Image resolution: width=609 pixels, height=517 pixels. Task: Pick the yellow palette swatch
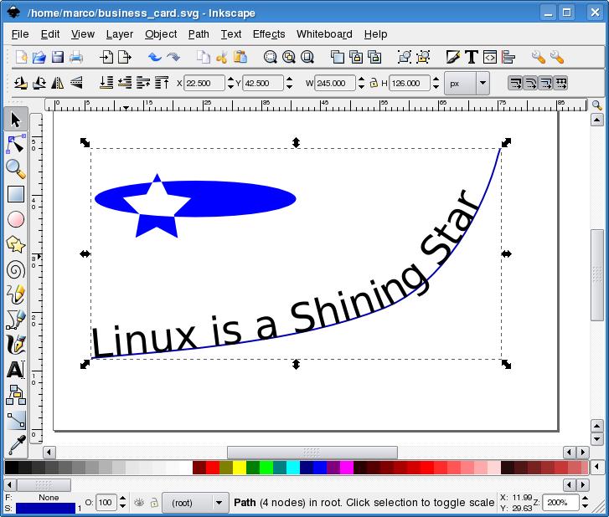click(x=240, y=468)
